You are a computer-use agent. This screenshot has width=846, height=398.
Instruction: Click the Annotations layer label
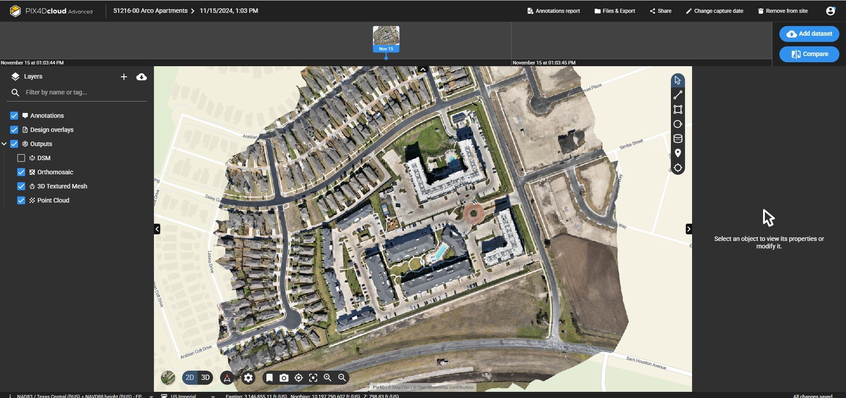tap(47, 116)
